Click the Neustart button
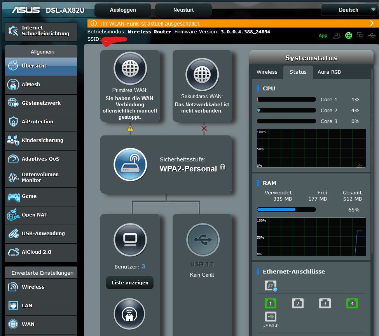 pos(183,10)
